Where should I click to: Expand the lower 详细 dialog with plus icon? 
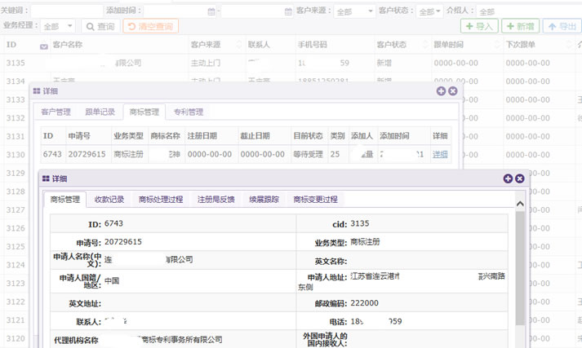[x=508, y=178]
